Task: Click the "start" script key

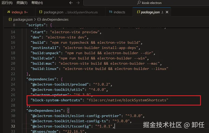Action: (x=38, y=32)
